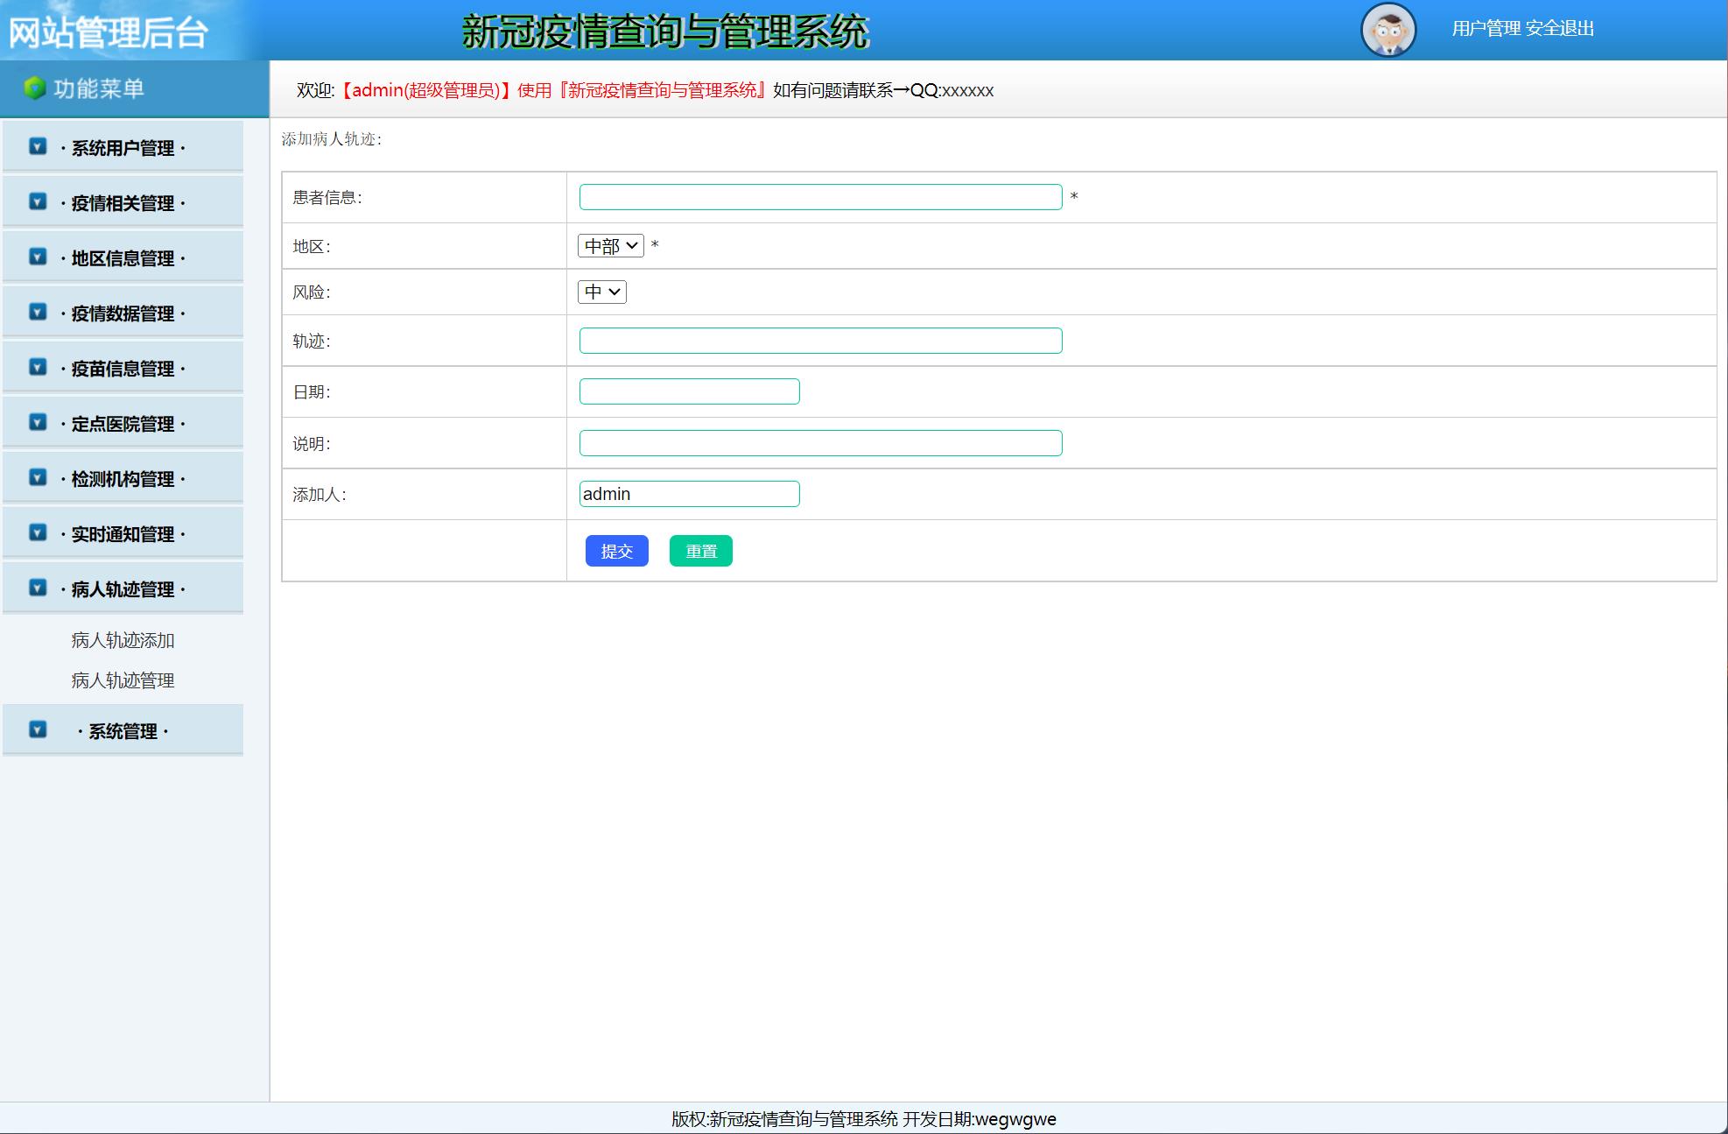Click arrow icon beside 地区信息管理
Image resolution: width=1728 pixels, height=1134 pixels.
point(38,257)
